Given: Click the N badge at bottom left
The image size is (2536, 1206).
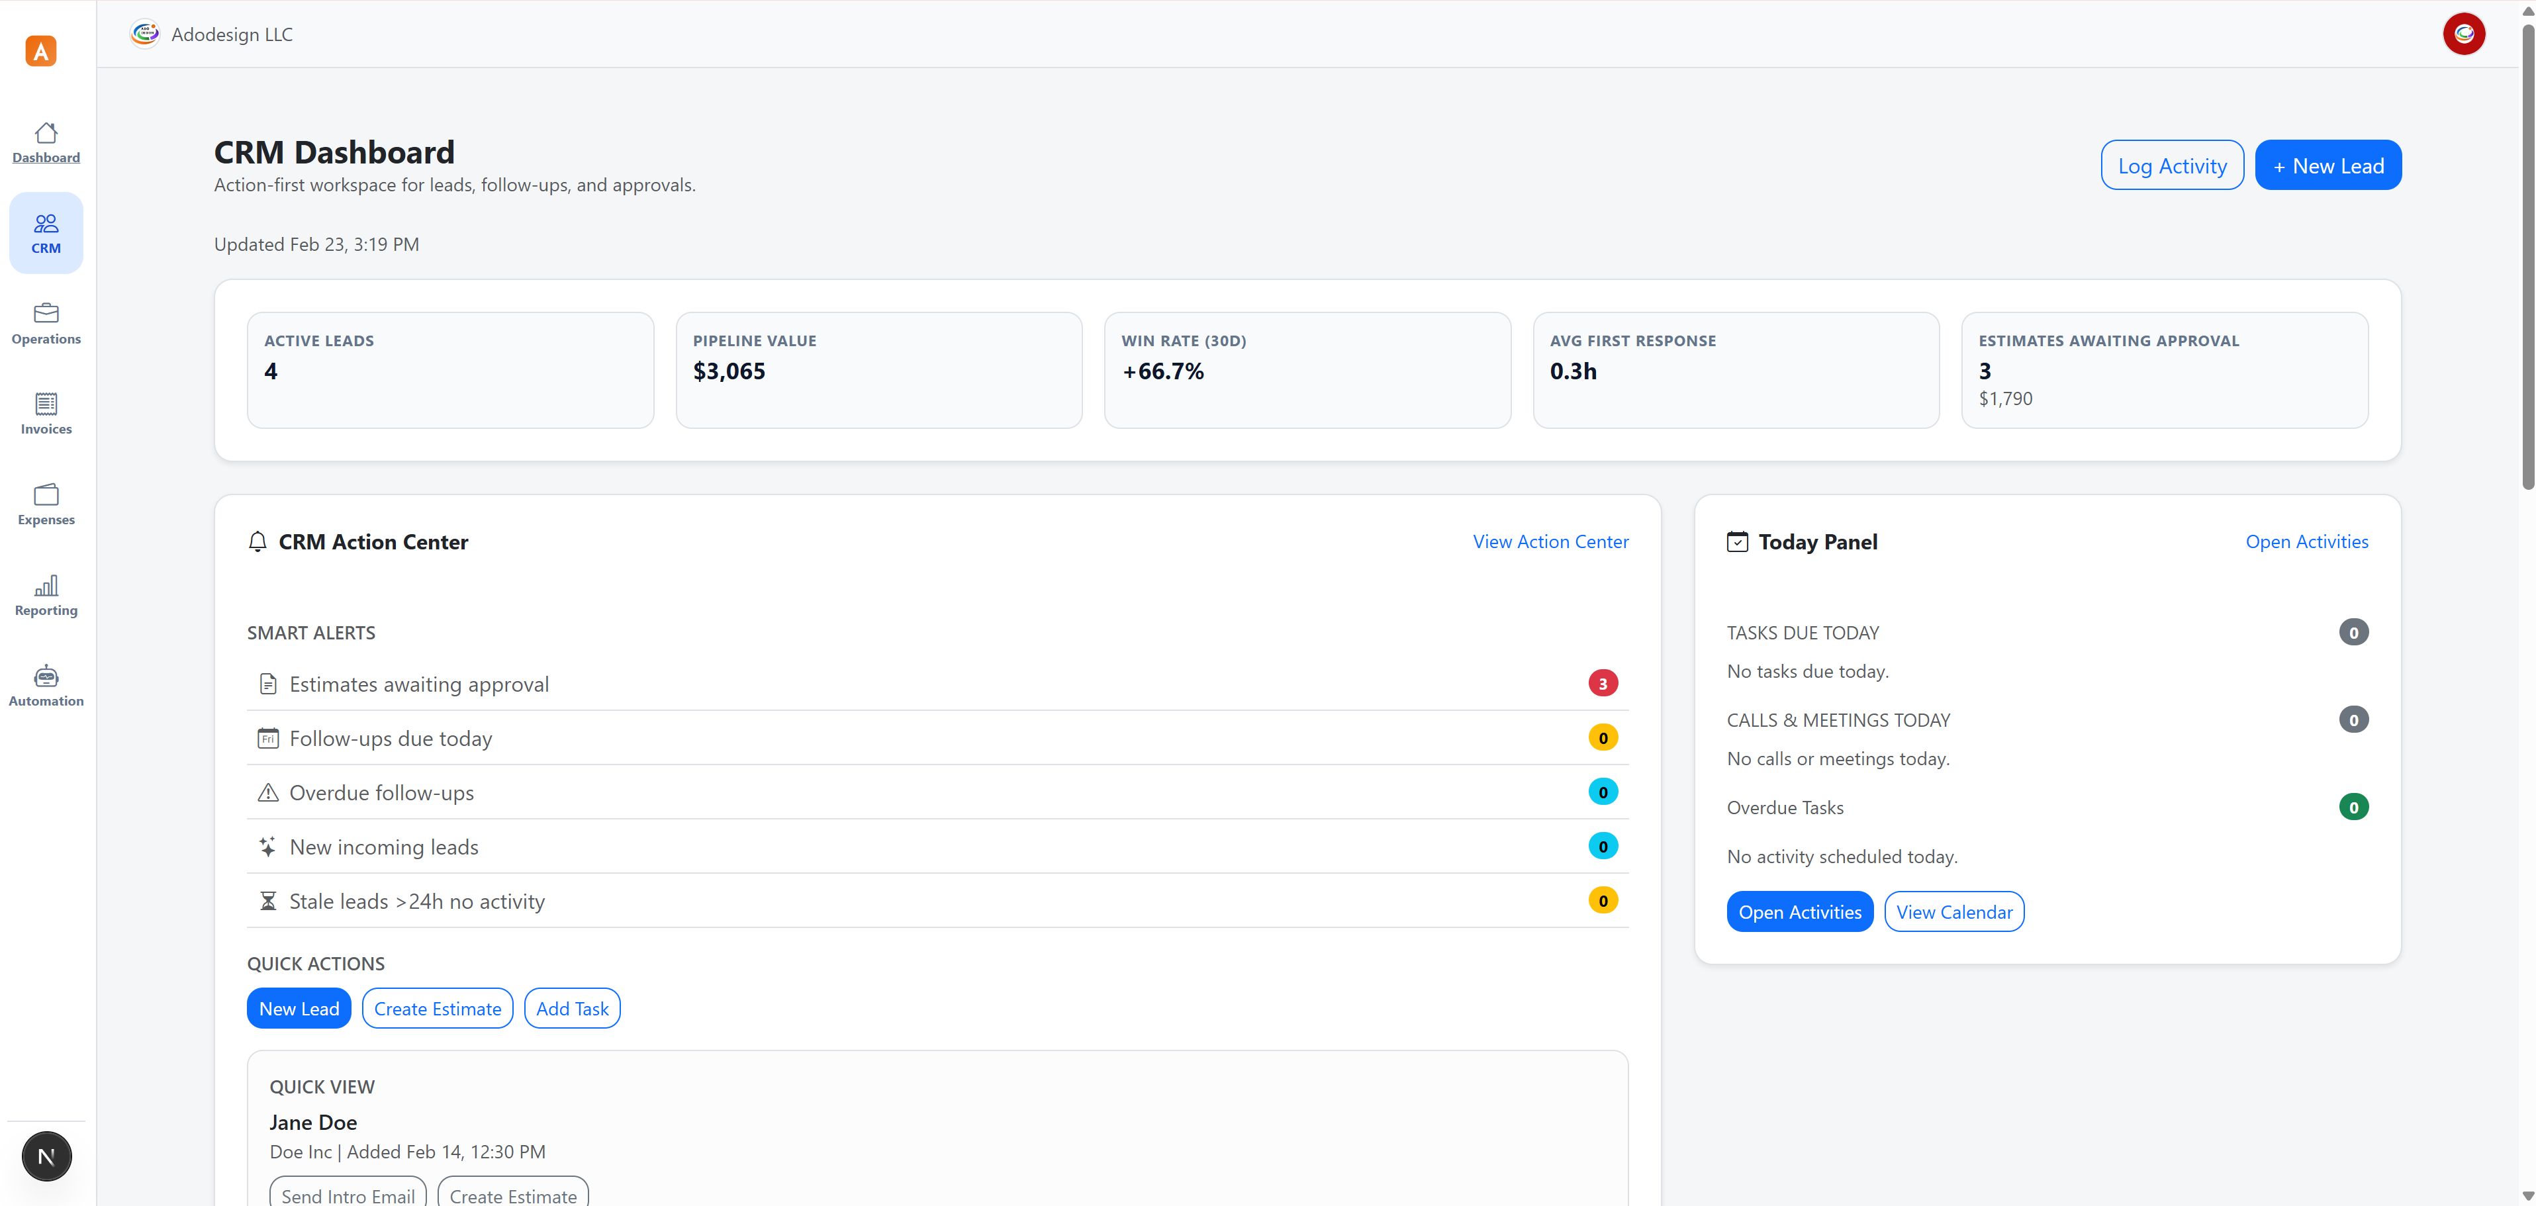Looking at the screenshot, I should click(x=46, y=1156).
